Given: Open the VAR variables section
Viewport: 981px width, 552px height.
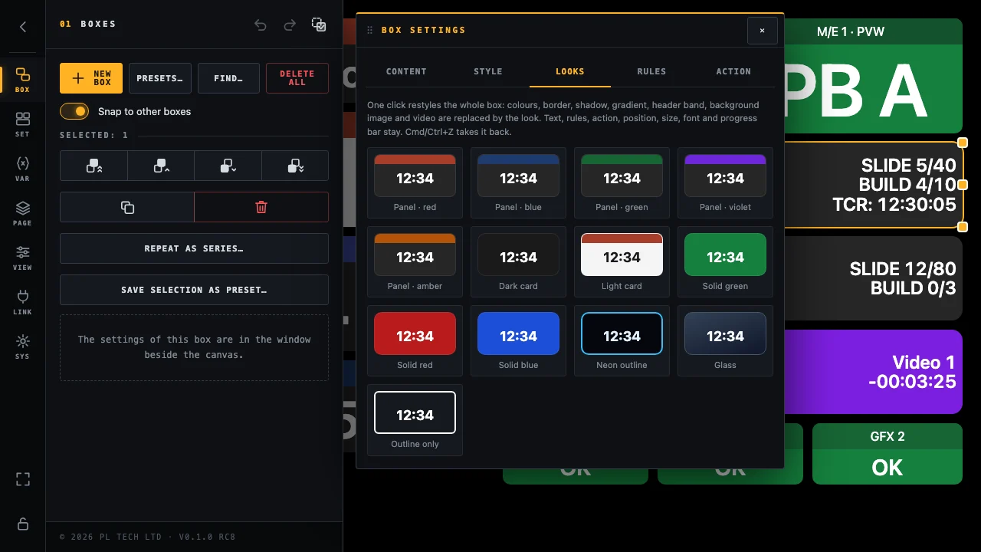Looking at the screenshot, I should [x=23, y=169].
